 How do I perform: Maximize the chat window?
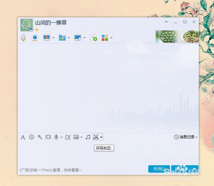point(185,22)
